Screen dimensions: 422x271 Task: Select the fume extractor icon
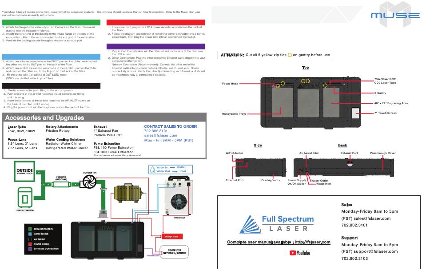[x=25, y=198]
